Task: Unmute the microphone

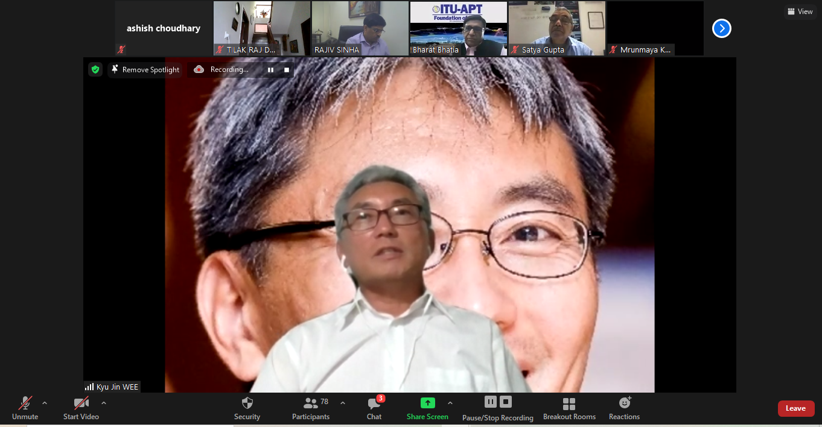Action: point(25,403)
